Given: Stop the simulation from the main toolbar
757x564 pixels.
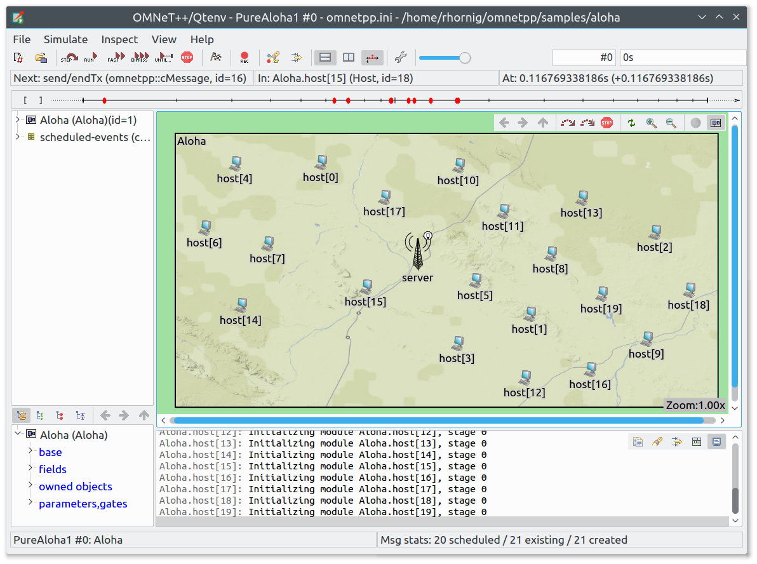Looking at the screenshot, I should (187, 58).
